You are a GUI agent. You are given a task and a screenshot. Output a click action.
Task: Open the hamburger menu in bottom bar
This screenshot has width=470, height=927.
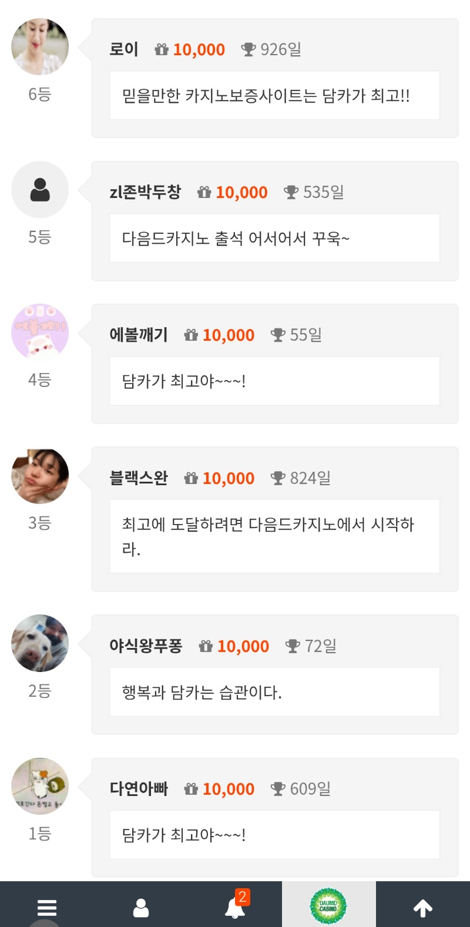click(x=47, y=908)
